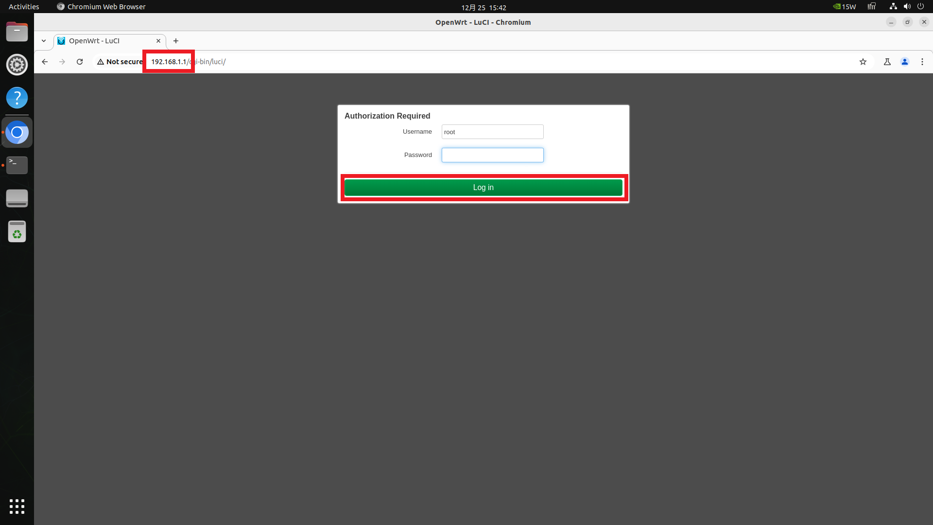Bookmark this page with star icon

[863, 62]
